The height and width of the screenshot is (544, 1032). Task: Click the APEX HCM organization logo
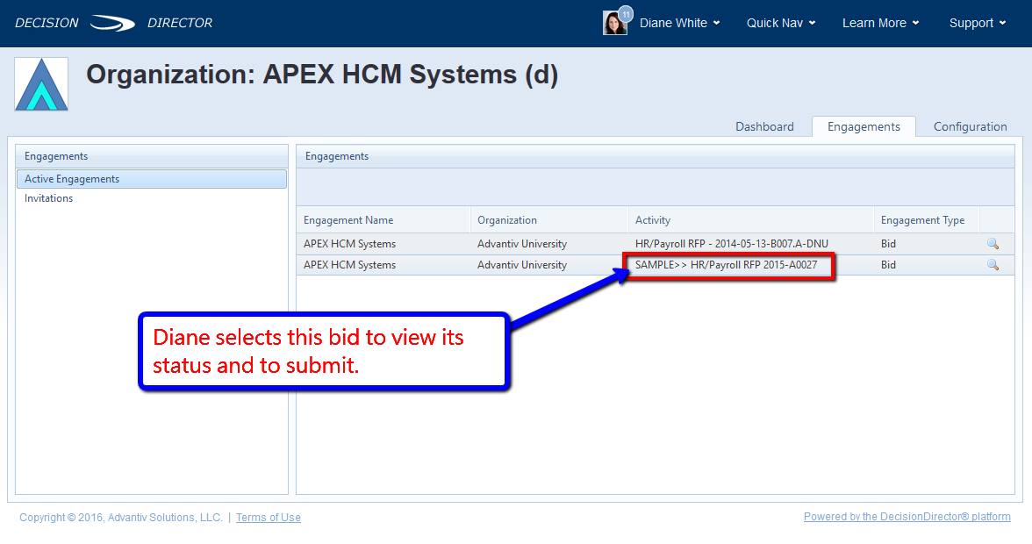coord(41,84)
